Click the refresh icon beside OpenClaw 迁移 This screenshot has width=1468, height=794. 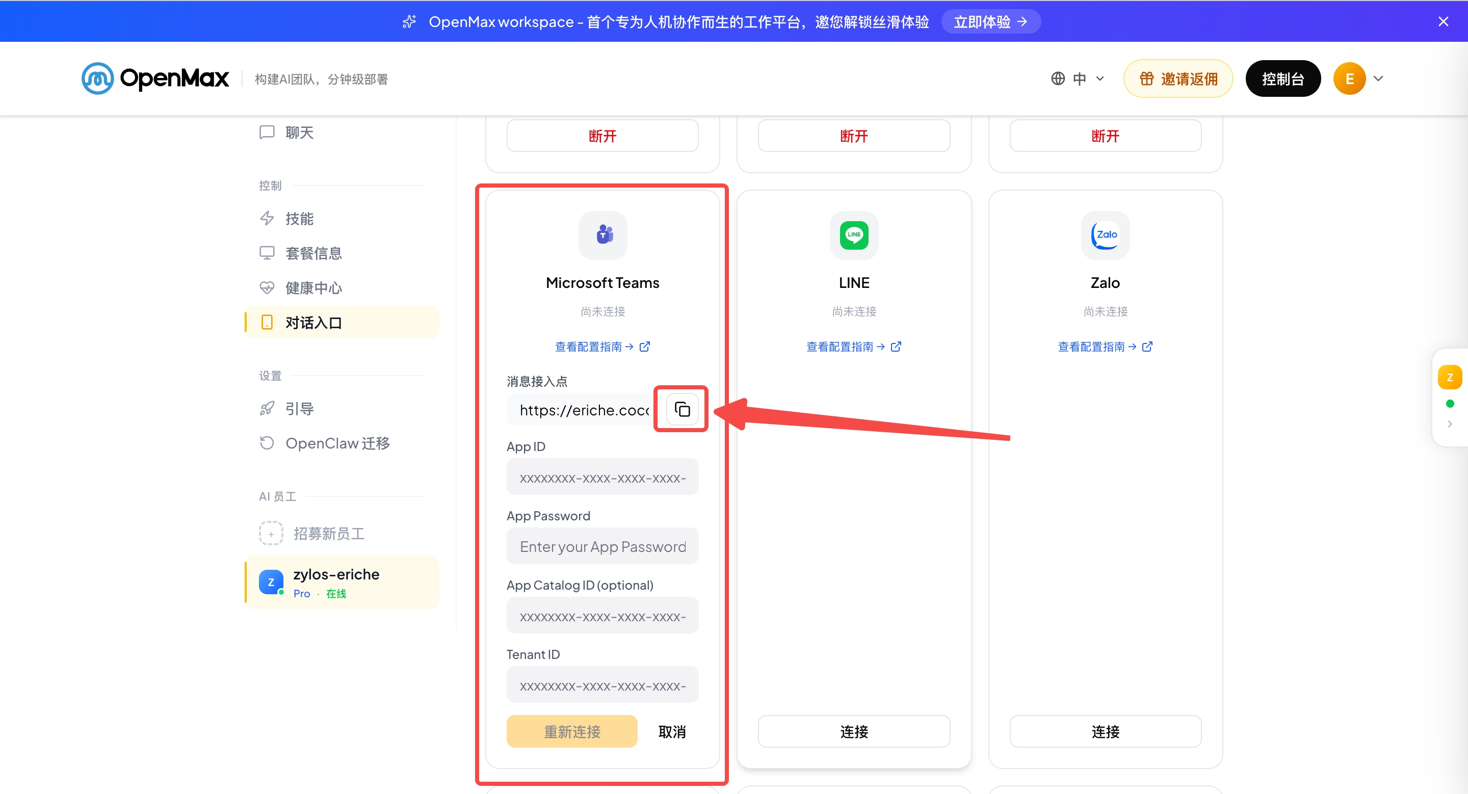(267, 442)
